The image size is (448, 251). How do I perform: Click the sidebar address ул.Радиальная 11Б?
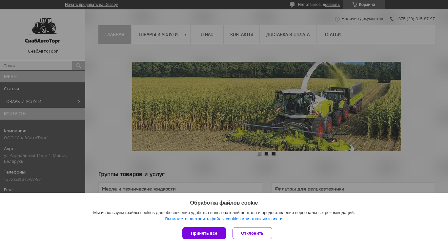click(35, 158)
